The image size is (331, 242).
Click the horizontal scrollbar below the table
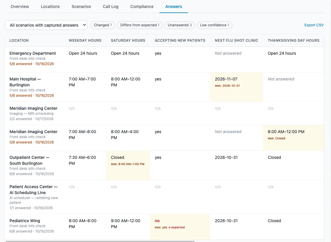pyautogui.click(x=100, y=241)
